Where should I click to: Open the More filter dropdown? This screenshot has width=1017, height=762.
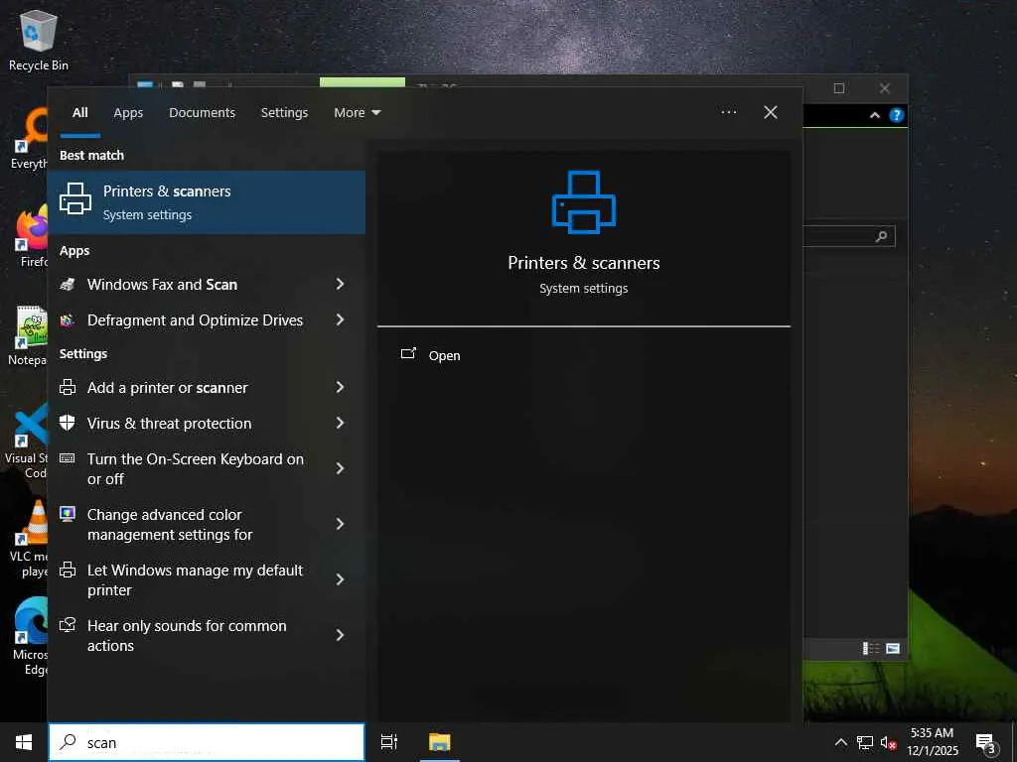[x=358, y=113]
